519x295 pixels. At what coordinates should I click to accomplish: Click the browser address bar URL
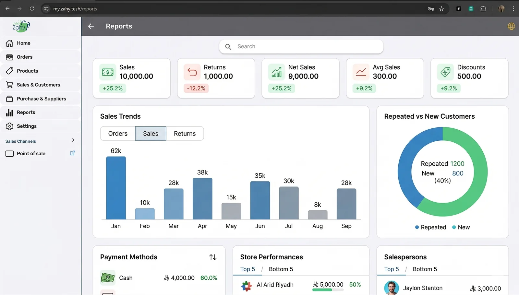[x=75, y=9]
